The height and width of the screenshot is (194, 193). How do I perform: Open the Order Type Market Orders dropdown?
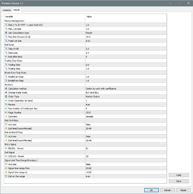coord(126,96)
